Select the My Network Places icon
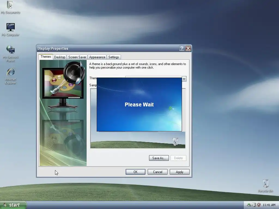This screenshot has width=279, height=209. click(x=11, y=54)
